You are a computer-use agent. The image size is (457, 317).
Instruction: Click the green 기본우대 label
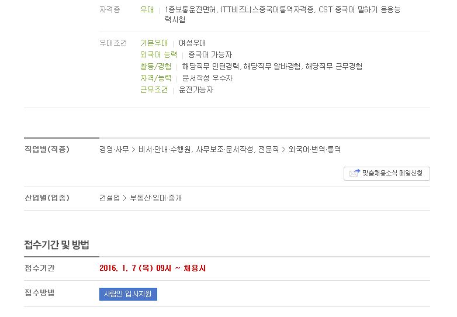154,43
